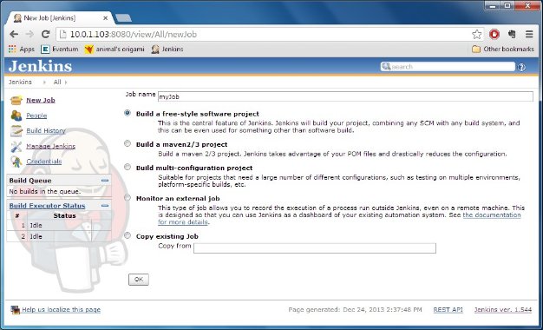Open the Build History link
Image resolution: width=543 pixels, height=330 pixels.
(46, 130)
